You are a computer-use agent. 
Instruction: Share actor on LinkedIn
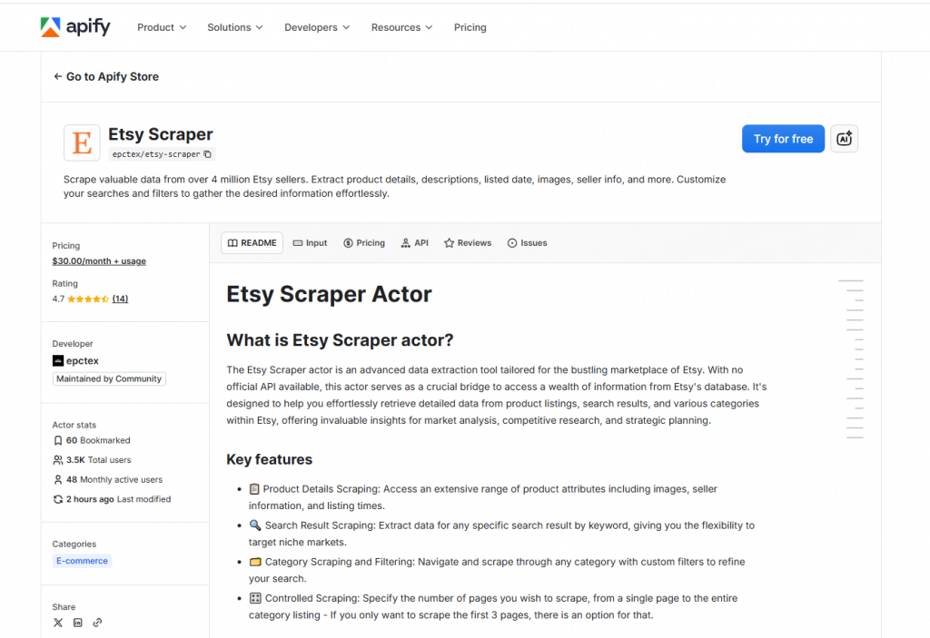click(78, 623)
